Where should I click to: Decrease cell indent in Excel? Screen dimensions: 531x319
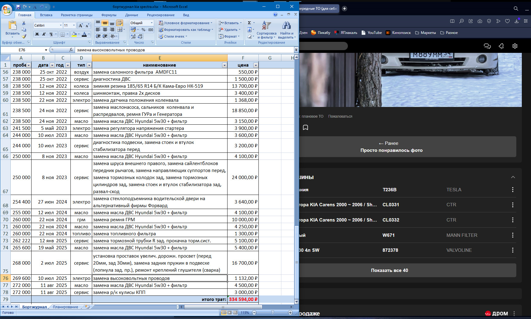click(98, 36)
